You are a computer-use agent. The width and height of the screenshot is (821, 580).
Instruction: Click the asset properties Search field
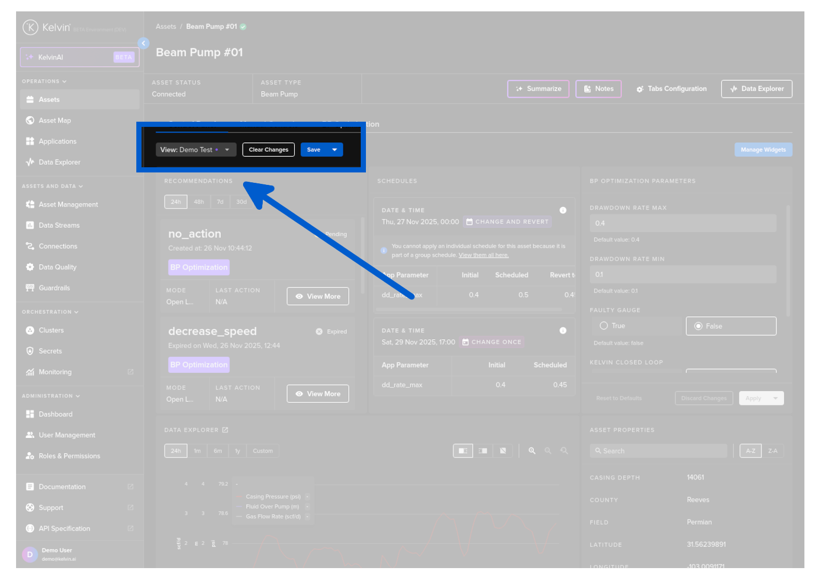(x=658, y=451)
